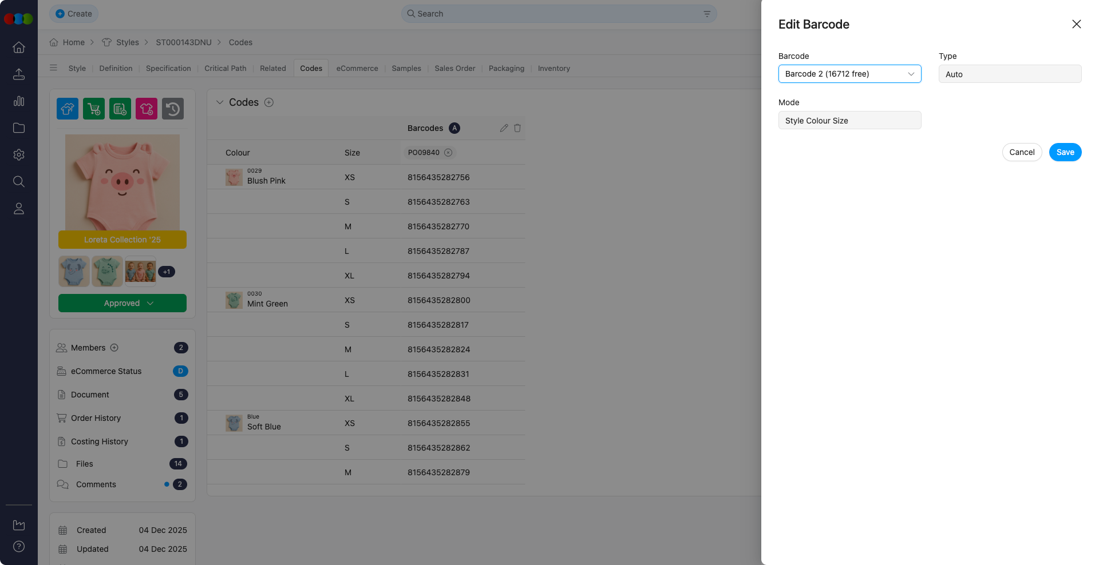Click the Save button
Viewport: 1099px width, 565px height.
pos(1065,152)
